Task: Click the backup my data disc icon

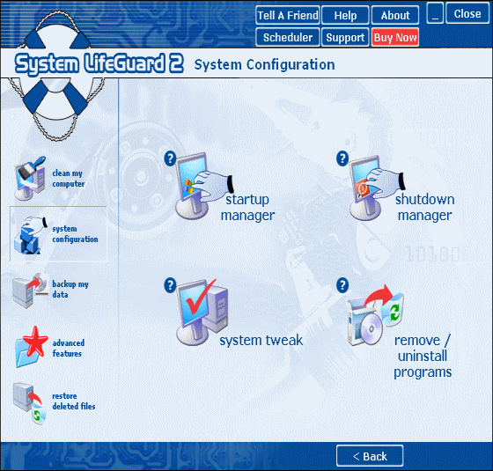Action: point(30,290)
